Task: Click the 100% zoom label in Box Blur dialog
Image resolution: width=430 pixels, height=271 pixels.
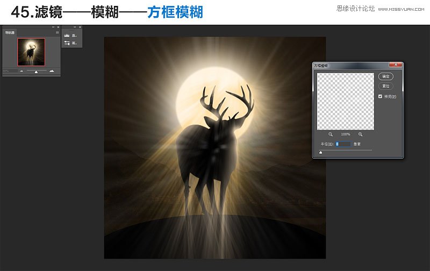Action: tap(346, 134)
